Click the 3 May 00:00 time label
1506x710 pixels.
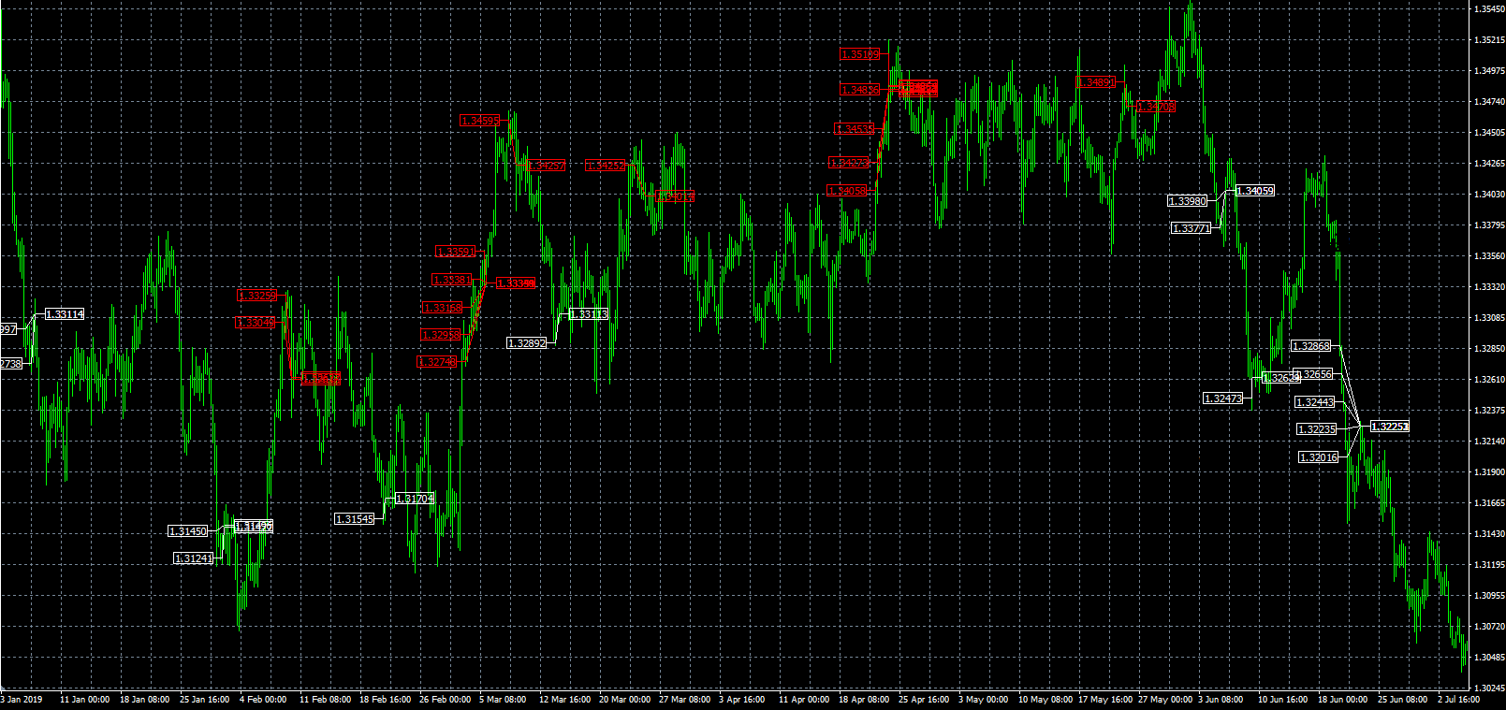(x=983, y=700)
